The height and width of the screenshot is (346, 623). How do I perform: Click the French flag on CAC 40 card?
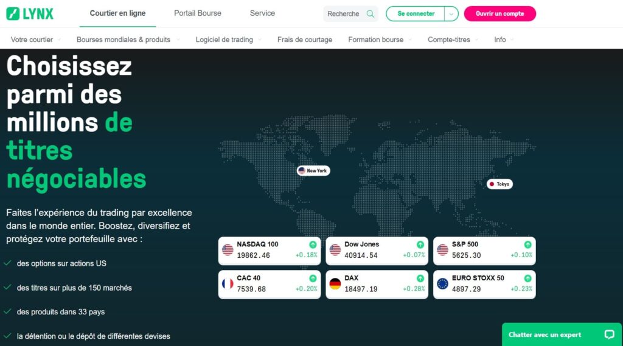click(x=228, y=284)
